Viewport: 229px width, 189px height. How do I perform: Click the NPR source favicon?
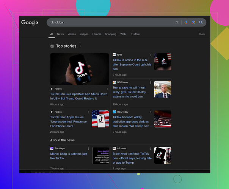click(114, 55)
